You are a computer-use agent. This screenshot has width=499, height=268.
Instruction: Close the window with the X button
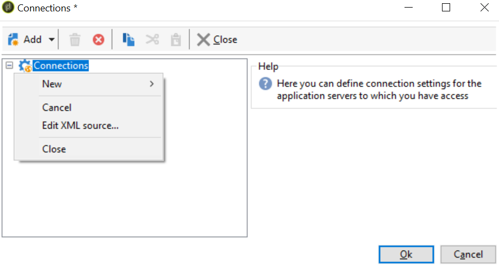pos(484,7)
